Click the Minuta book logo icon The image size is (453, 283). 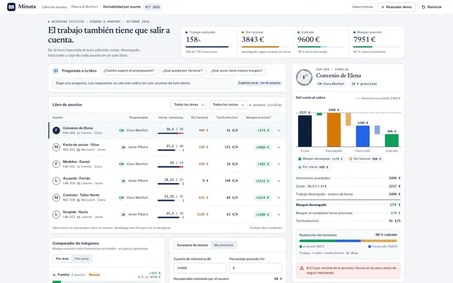[x=11, y=7]
